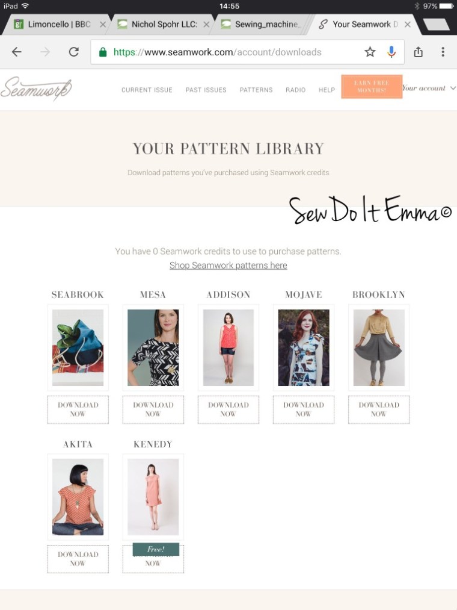Open the Akita pattern thumbnail
The image size is (457, 610).
pos(78,497)
